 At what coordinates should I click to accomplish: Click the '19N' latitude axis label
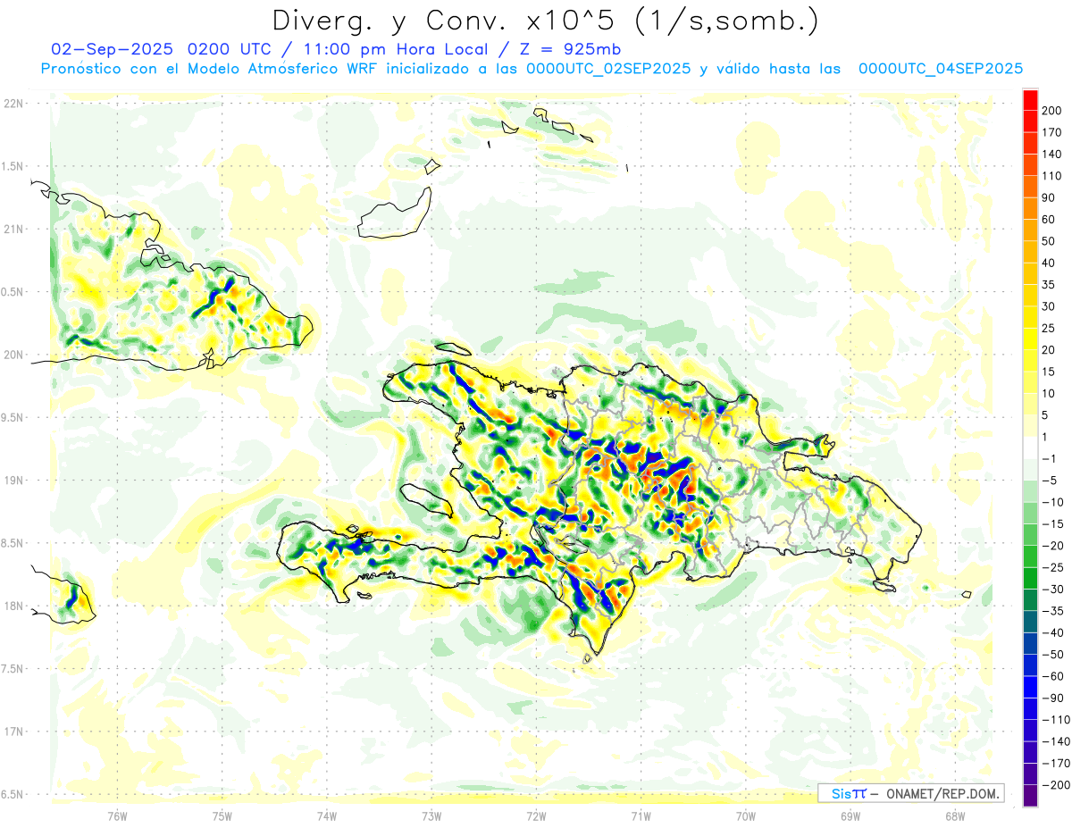13,481
